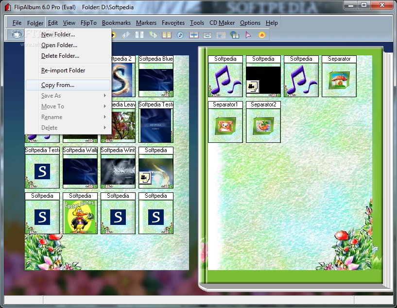
Task: Click the 'Softpedia Blue' caption label
Action: pos(156,59)
